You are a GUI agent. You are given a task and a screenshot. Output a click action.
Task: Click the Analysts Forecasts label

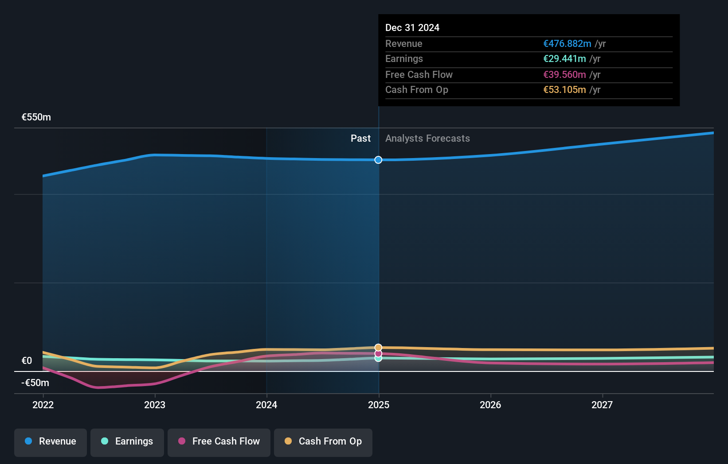427,139
